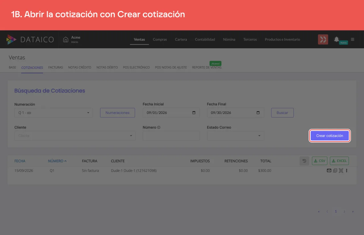
Task: Click the red double-arrow icon in header
Action: [323, 39]
